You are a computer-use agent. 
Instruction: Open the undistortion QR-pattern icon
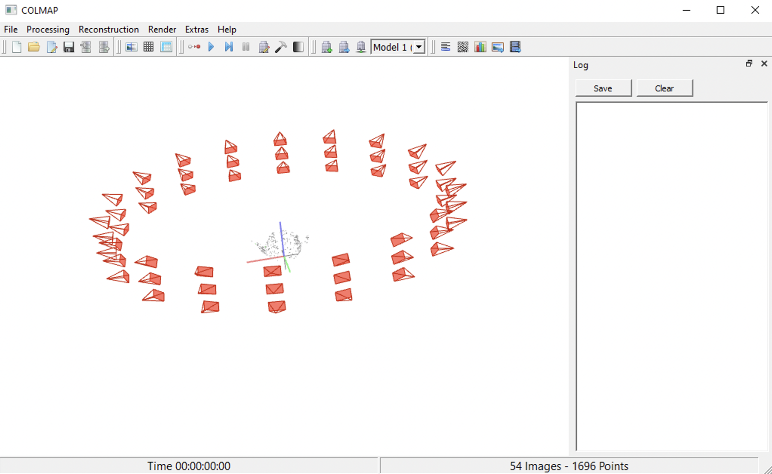coord(462,47)
